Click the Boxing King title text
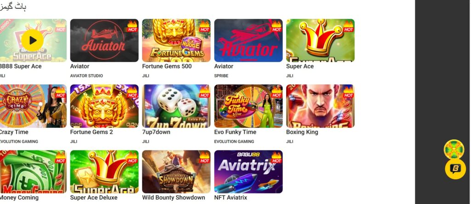The image size is (471, 204). pyautogui.click(x=302, y=132)
